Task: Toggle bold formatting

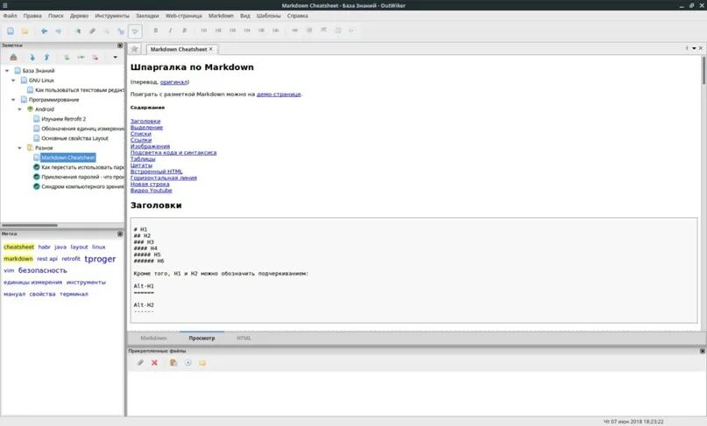Action: pyautogui.click(x=156, y=31)
